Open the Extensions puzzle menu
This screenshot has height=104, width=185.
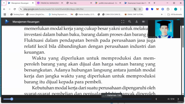tap(168, 9)
